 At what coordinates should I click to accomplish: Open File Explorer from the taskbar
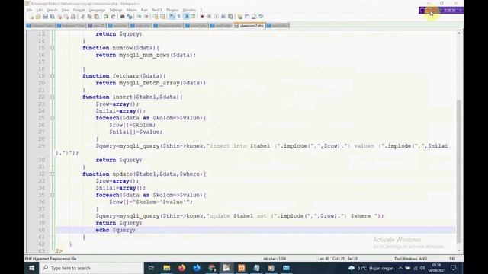click(166, 268)
